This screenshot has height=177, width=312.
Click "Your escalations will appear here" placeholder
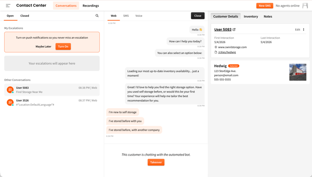click(52, 63)
